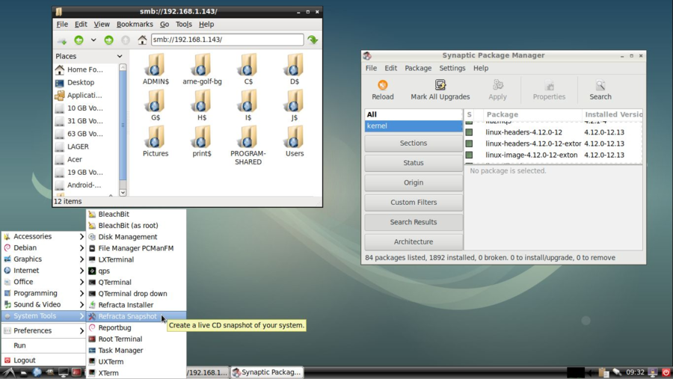Launch Refracta Snapshot from System Tools
The height and width of the screenshot is (379, 673).
[136, 316]
